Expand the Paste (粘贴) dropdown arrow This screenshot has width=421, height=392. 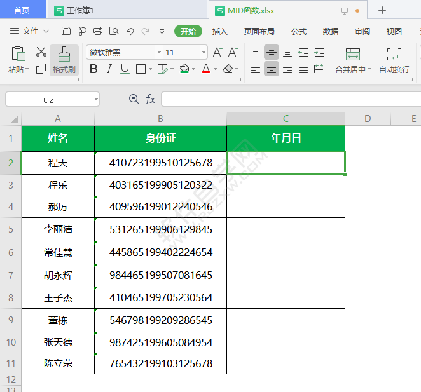click(x=27, y=69)
